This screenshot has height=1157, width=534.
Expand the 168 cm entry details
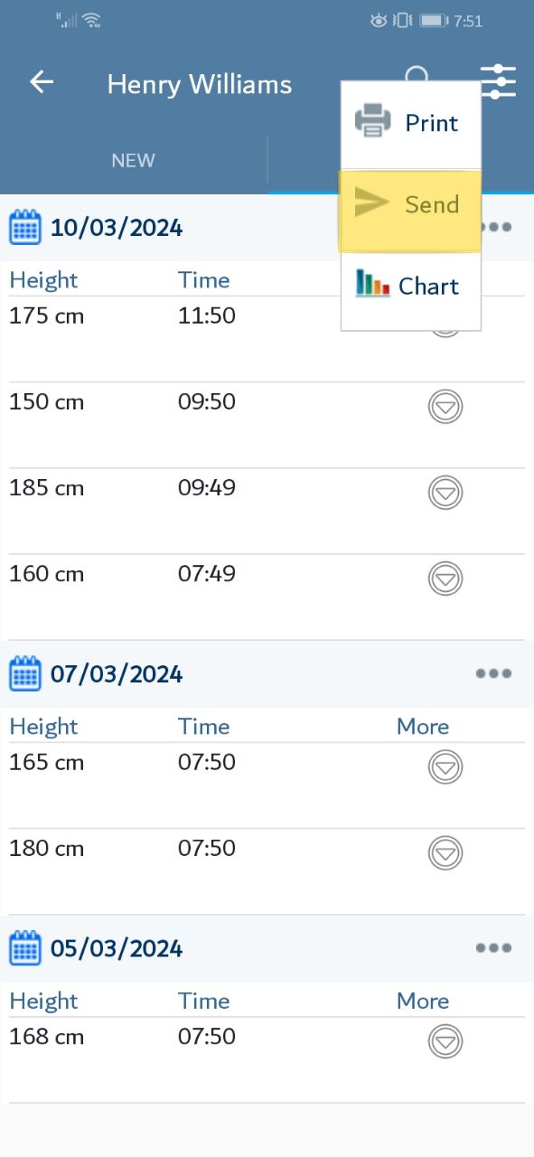pos(445,1041)
